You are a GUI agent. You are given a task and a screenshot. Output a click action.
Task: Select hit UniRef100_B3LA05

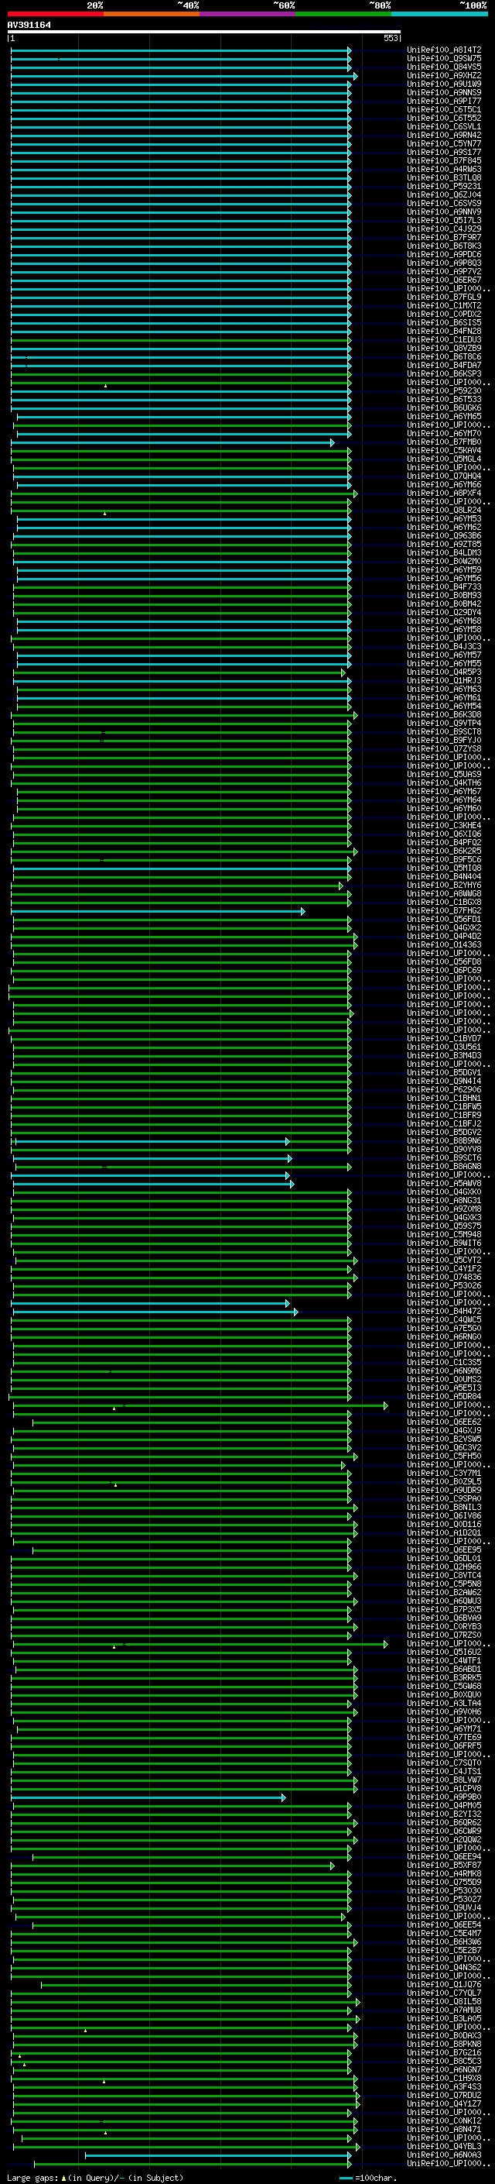[444, 2018]
